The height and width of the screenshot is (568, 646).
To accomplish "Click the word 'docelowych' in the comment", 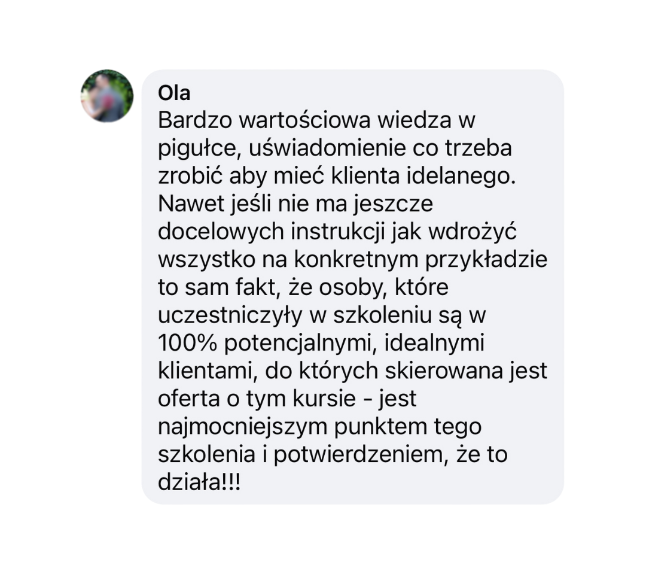I will tap(221, 232).
